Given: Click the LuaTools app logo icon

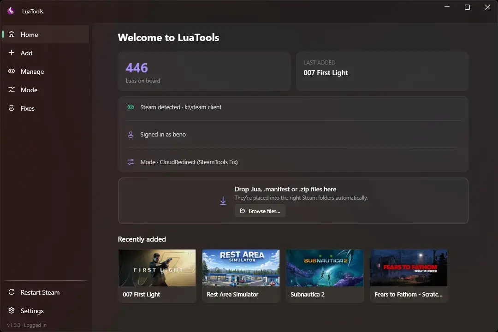Looking at the screenshot, I should click(11, 11).
